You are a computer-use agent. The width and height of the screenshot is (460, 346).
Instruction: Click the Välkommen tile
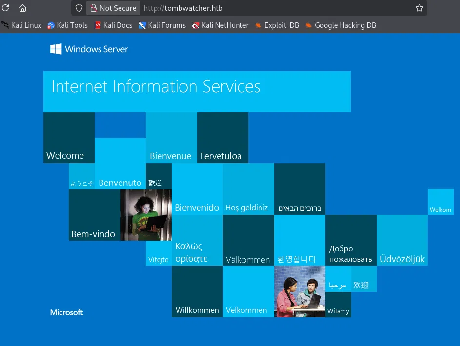pyautogui.click(x=248, y=241)
